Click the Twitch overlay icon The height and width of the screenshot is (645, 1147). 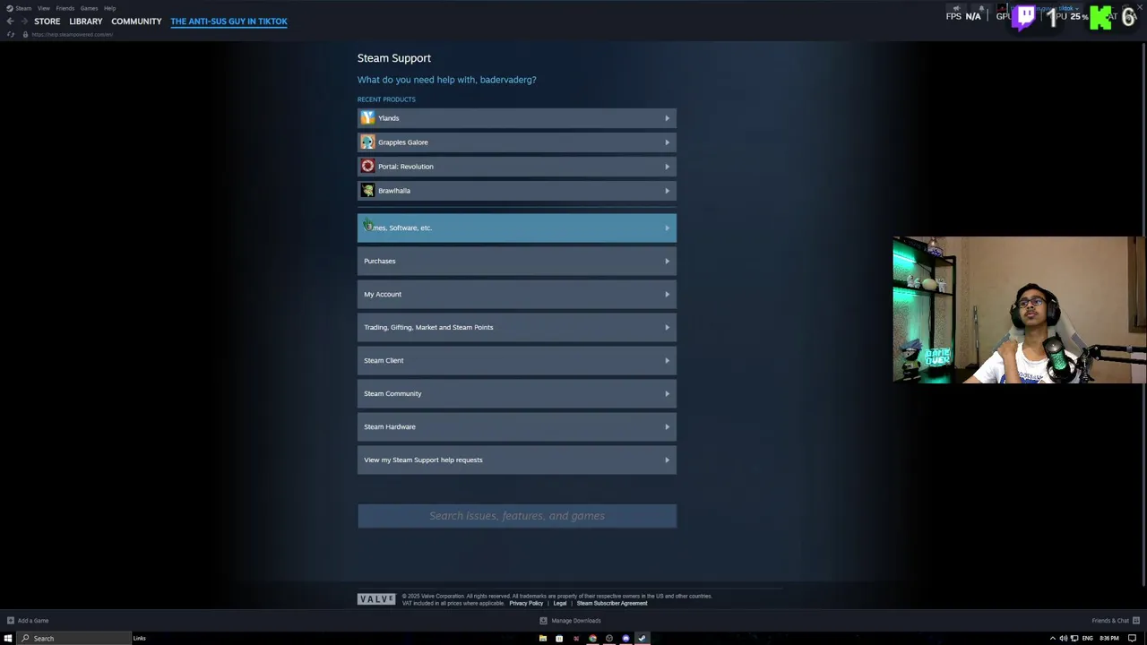pyautogui.click(x=1025, y=16)
